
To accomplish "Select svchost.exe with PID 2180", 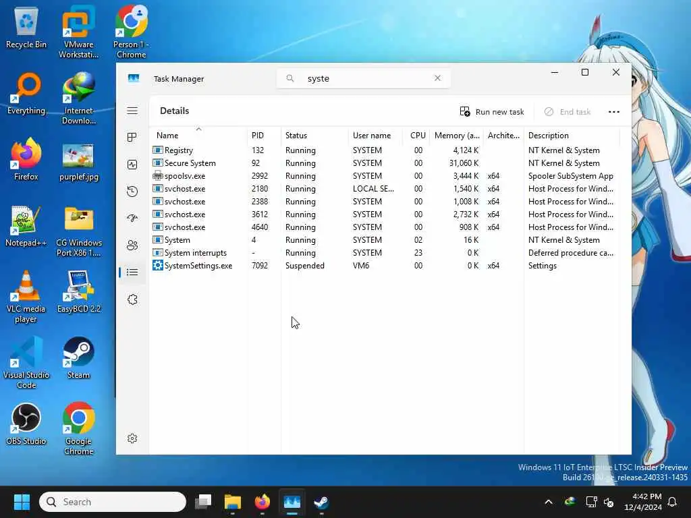I will coord(385,189).
